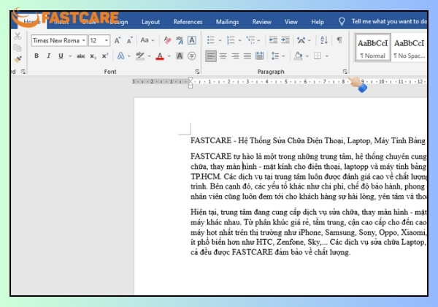Switch to the Review tab

click(x=262, y=22)
